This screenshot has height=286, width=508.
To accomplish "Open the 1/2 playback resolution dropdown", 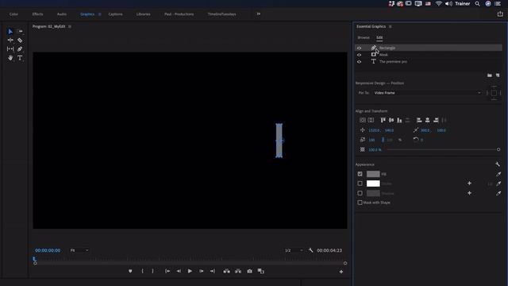I will pos(294,250).
